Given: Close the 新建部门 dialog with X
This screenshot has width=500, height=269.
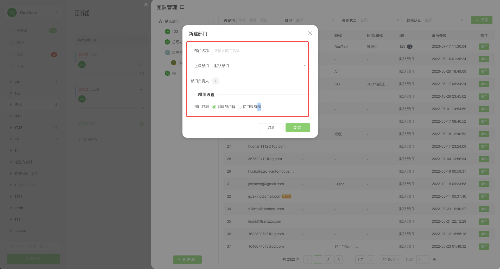Looking at the screenshot, I should pyautogui.click(x=310, y=33).
